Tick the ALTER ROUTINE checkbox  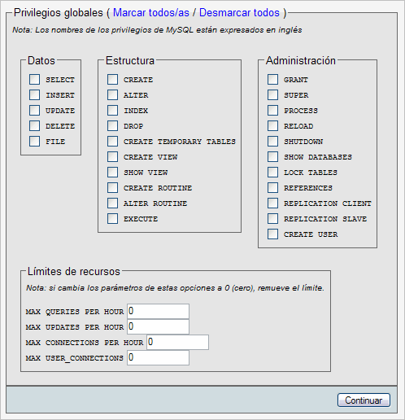point(112,203)
